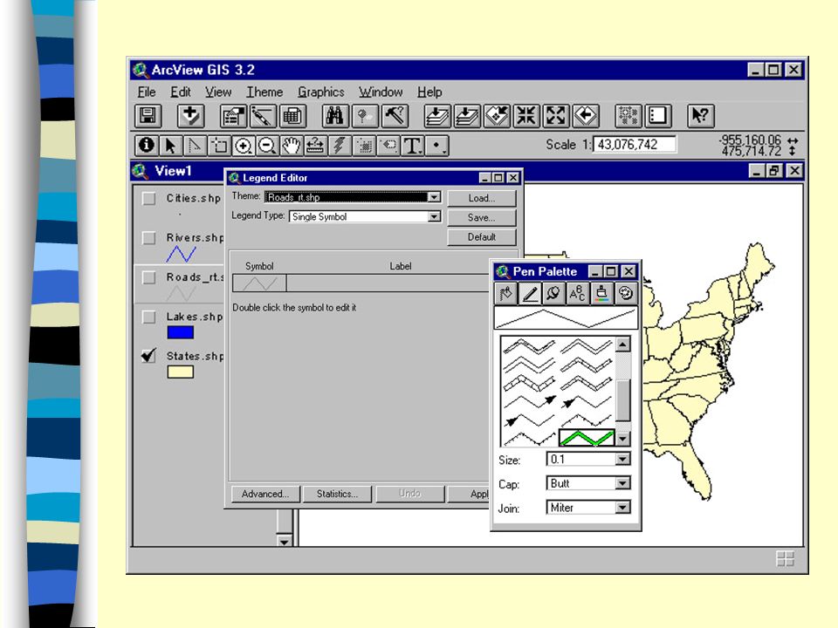
Task: Click the Default button in Legend Editor
Action: coord(482,236)
